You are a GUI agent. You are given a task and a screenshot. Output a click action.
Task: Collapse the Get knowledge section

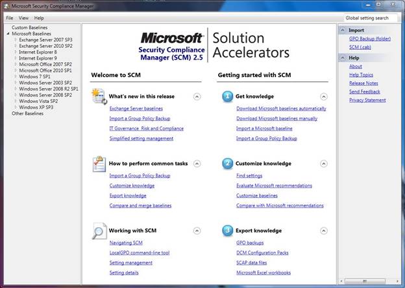click(x=324, y=96)
